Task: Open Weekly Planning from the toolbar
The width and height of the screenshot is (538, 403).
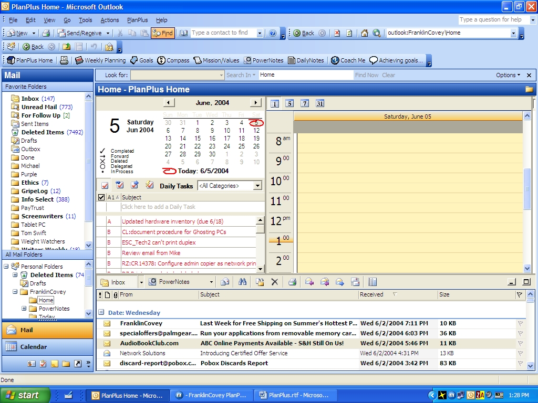Action: tap(100, 60)
